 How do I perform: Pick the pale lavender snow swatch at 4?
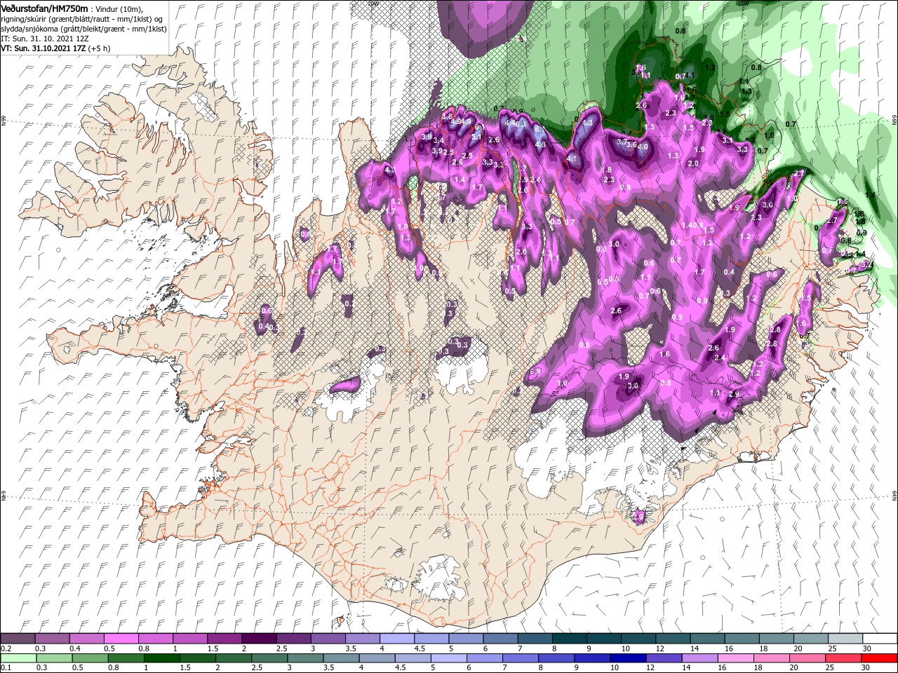coord(396,639)
